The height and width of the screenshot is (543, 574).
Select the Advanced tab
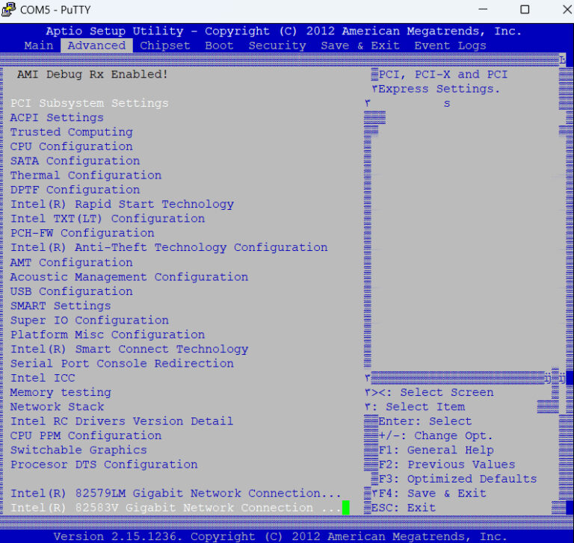click(x=96, y=46)
